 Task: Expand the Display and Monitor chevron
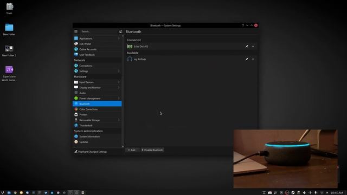[x=119, y=88]
